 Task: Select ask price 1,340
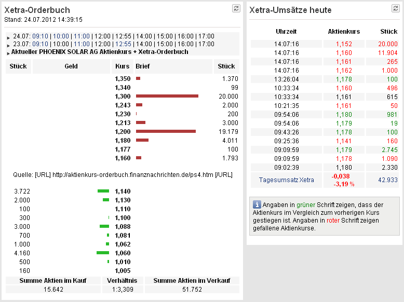pyautogui.click(x=123, y=88)
